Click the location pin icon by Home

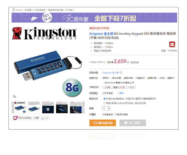14,10
